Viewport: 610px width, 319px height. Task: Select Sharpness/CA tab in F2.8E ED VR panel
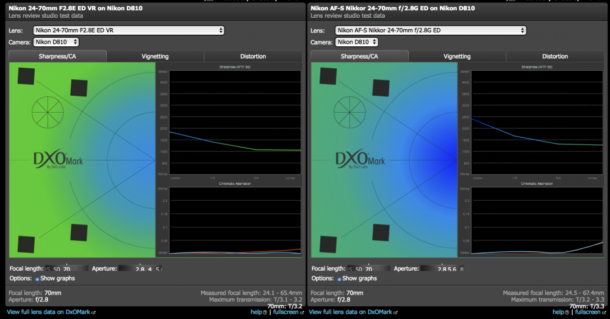[x=57, y=56]
